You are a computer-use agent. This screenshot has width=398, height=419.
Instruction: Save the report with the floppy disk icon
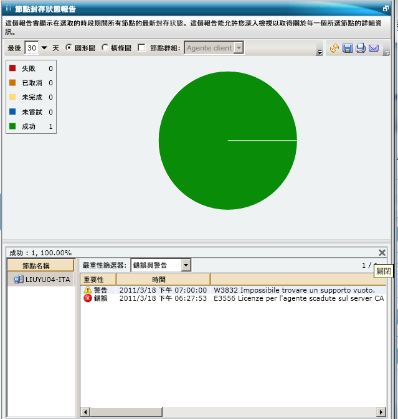click(x=347, y=48)
